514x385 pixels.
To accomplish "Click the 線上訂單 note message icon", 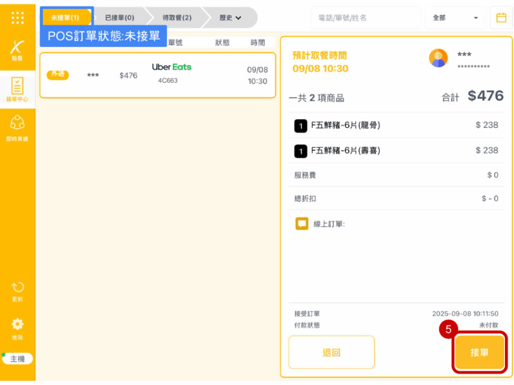I will (302, 224).
